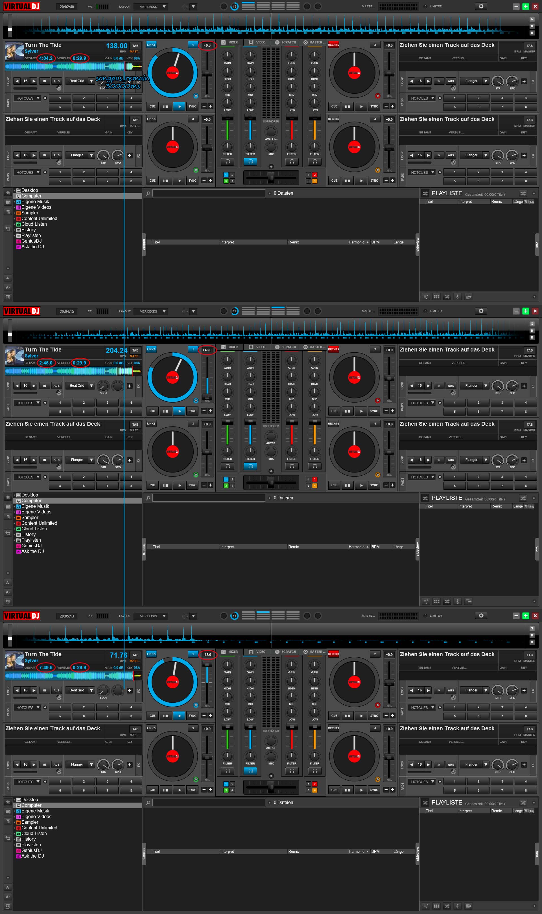The height and width of the screenshot is (914, 542).
Task: Click deck 3 pause icon in 20:04:15 window
Action: (166, 485)
